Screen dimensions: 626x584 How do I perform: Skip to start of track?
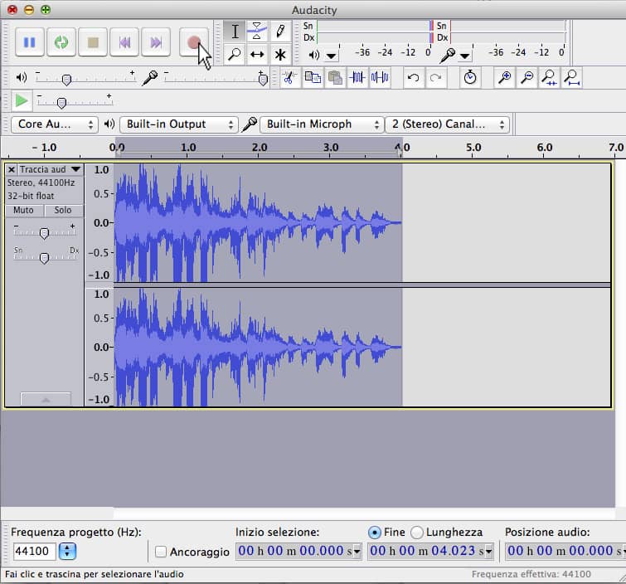pyautogui.click(x=124, y=42)
